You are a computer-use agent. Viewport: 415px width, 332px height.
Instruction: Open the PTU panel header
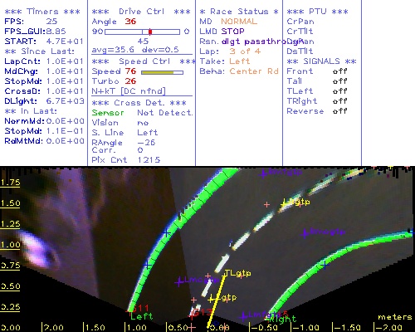(x=317, y=12)
